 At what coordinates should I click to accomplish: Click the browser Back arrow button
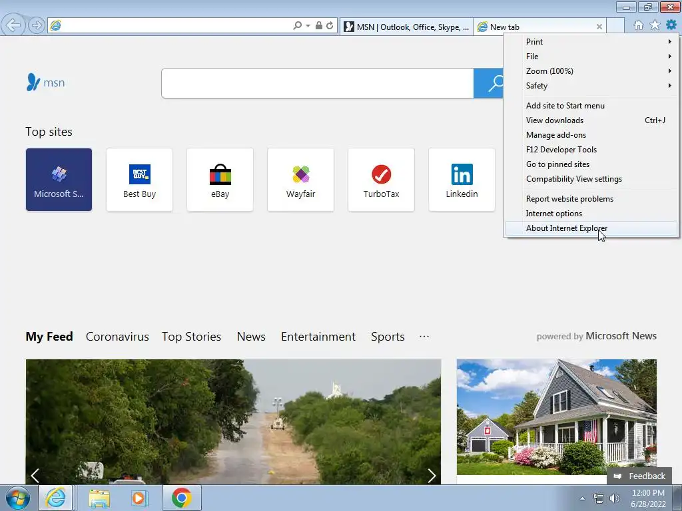point(13,25)
